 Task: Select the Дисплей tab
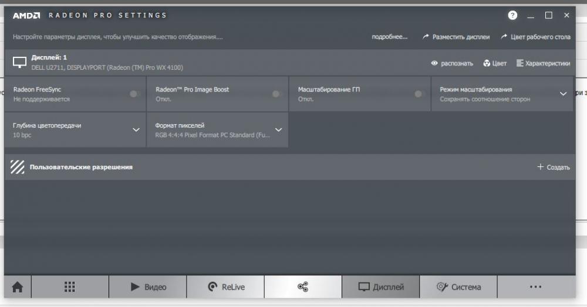381,287
